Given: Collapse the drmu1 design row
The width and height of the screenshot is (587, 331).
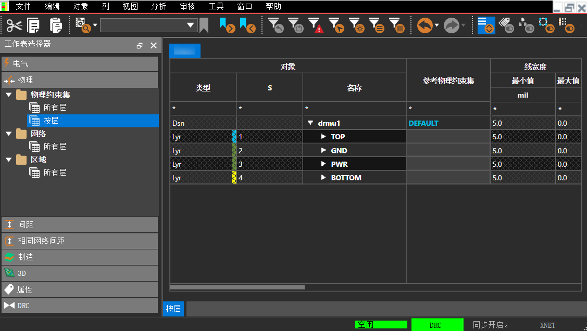Looking at the screenshot, I should point(310,123).
